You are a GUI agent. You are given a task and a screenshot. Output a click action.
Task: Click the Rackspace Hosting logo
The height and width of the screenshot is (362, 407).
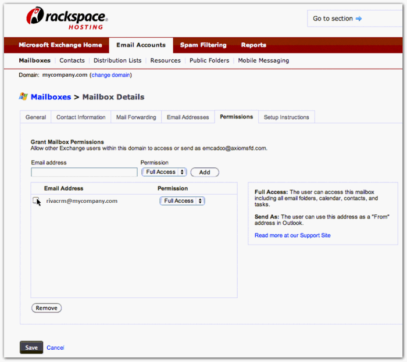pyautogui.click(x=67, y=18)
